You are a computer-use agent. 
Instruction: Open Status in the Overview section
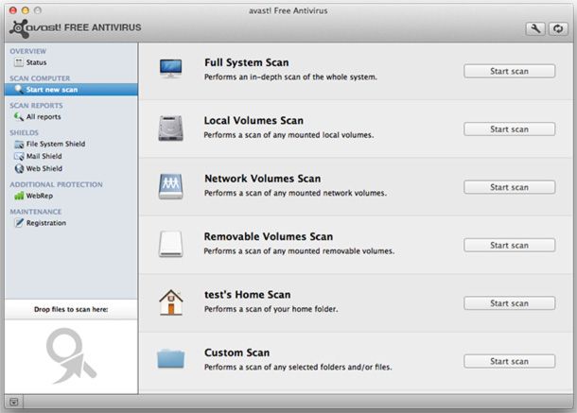coord(36,62)
